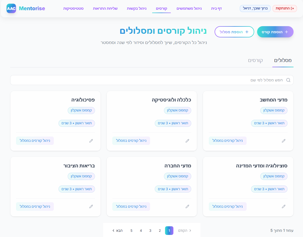Click the הוספת מסלול button
303x237 pixels.
(234, 32)
